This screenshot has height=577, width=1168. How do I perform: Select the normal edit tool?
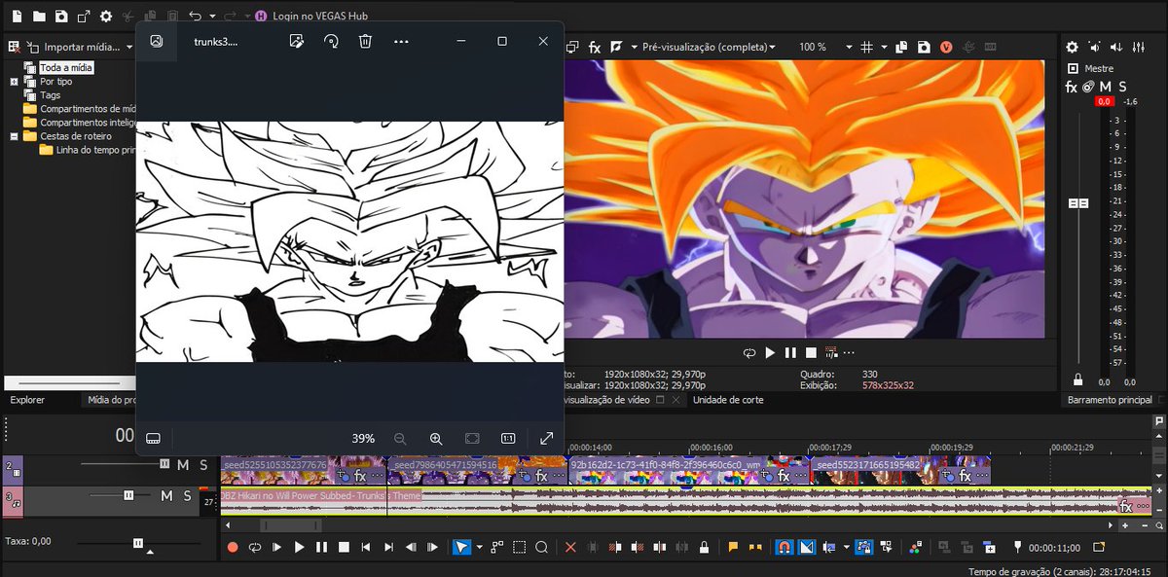click(459, 548)
